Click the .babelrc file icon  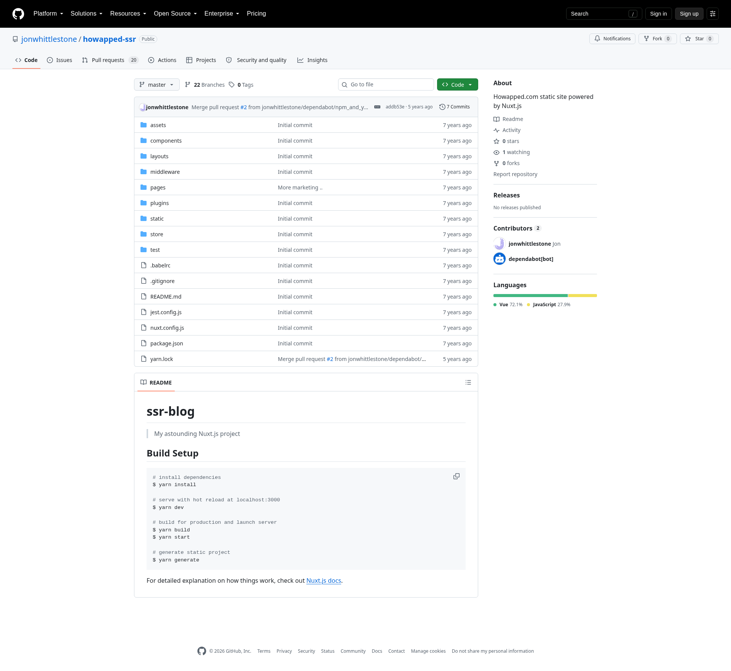tap(144, 265)
